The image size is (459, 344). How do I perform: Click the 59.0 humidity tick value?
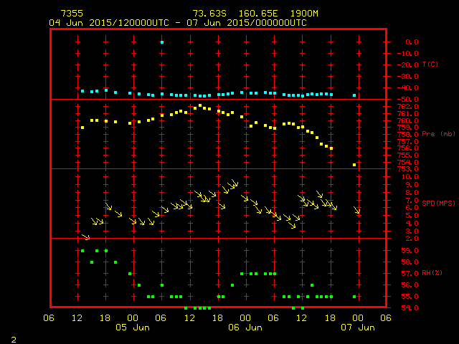(410, 251)
